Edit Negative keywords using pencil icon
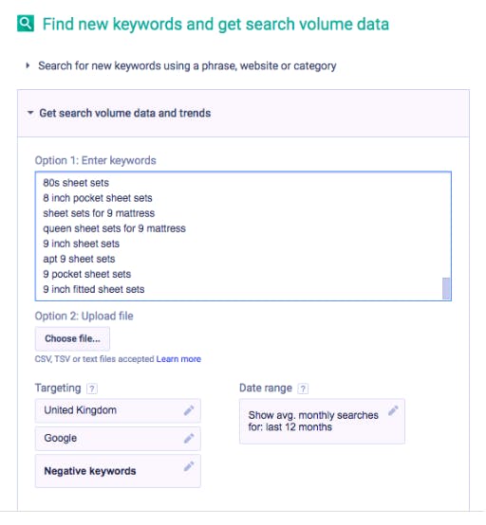Image resolution: width=486 pixels, height=525 pixels. [x=189, y=466]
